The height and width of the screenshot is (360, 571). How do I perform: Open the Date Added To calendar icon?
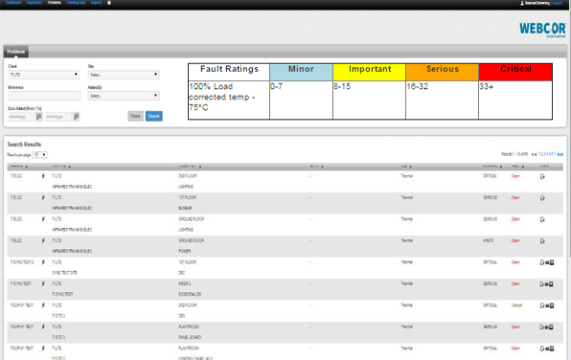click(76, 117)
